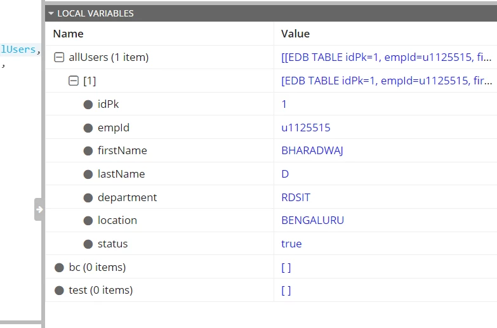Viewport: 497px width, 328px height.
Task: Click the bullet icon beside firstName
Action: click(x=88, y=151)
